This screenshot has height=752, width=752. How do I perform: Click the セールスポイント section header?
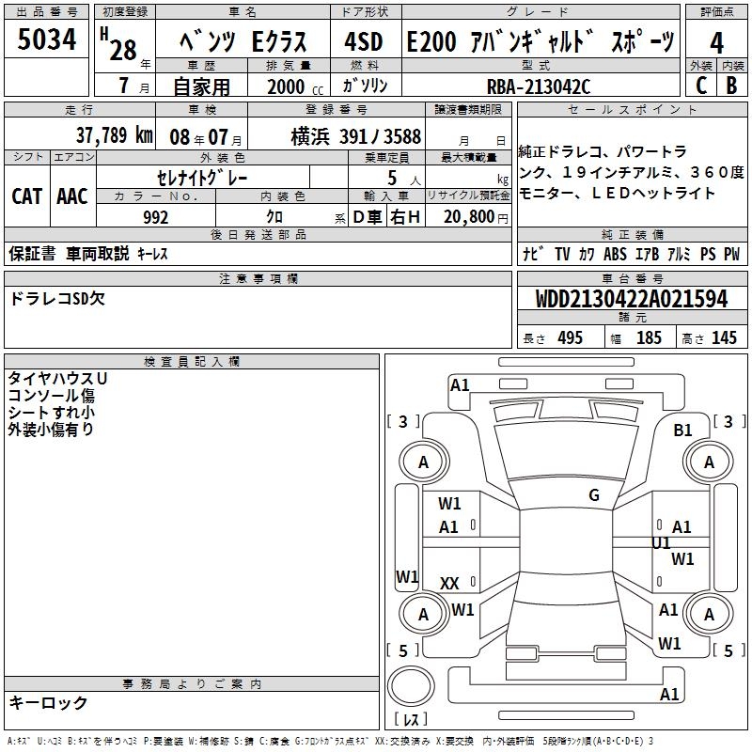(632, 110)
